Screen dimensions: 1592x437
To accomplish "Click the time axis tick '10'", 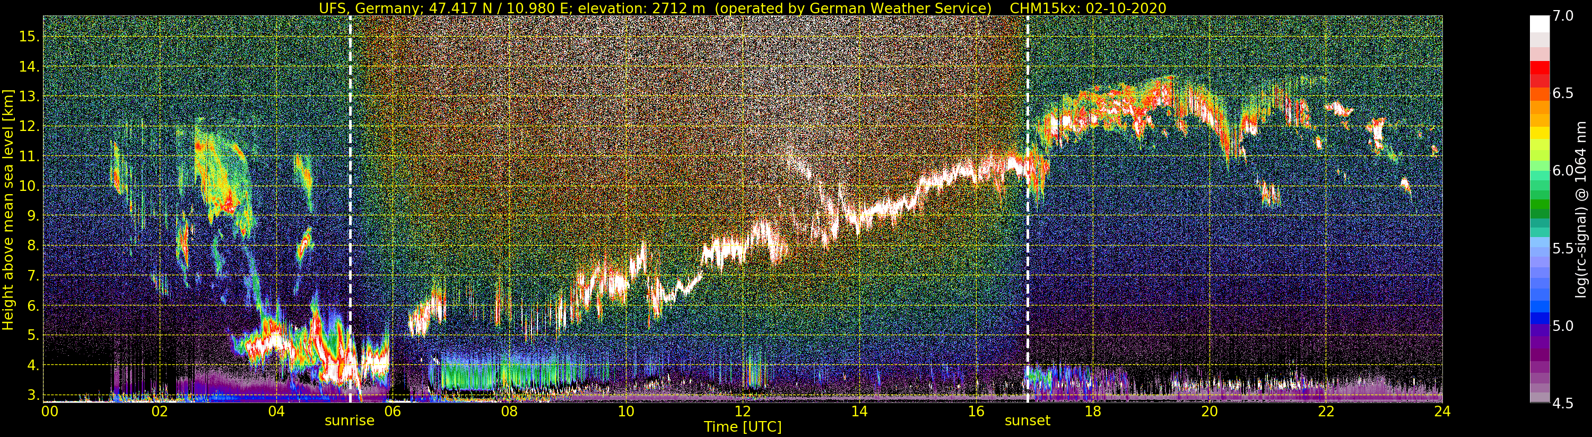I will (626, 411).
